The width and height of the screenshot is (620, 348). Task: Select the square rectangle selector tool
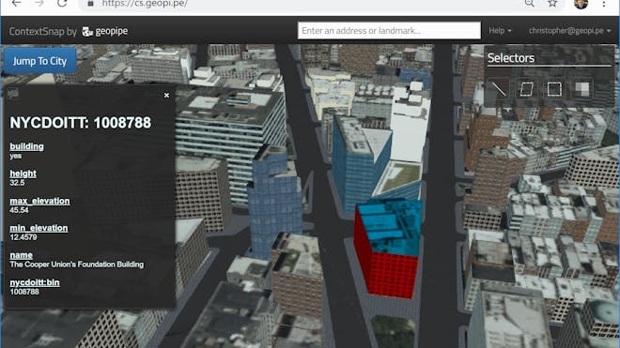pos(554,89)
